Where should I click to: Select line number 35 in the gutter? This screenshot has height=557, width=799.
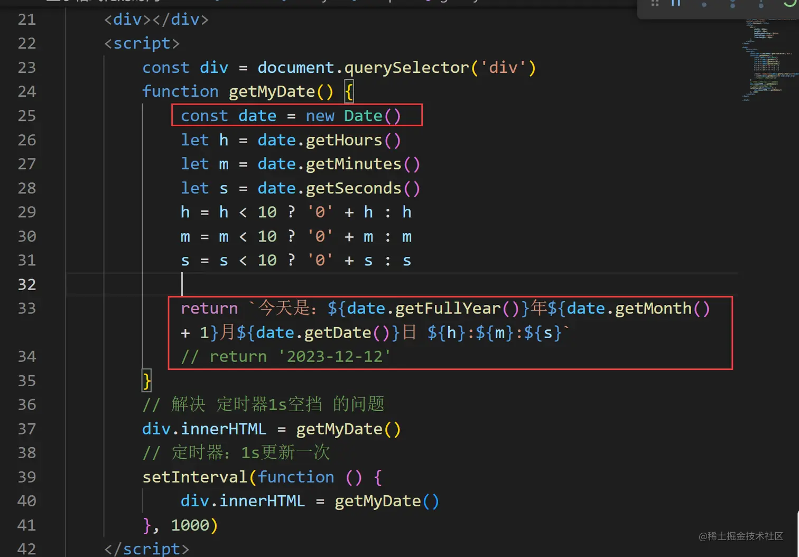pyautogui.click(x=27, y=380)
